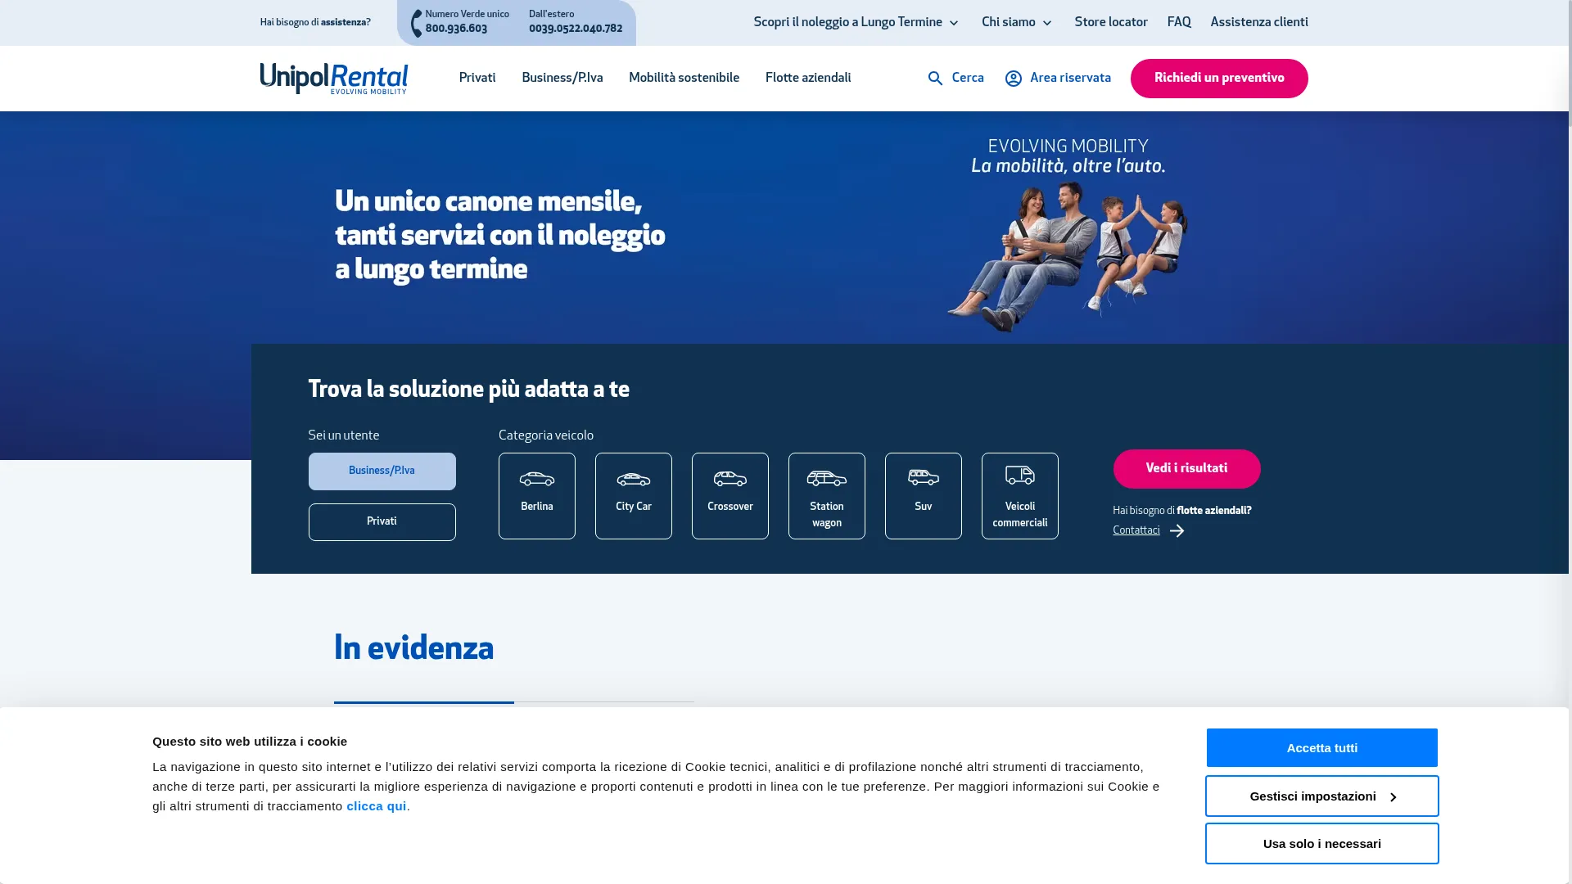This screenshot has height=884, width=1572.
Task: Choose the Suv category label
Action: pyautogui.click(x=924, y=507)
